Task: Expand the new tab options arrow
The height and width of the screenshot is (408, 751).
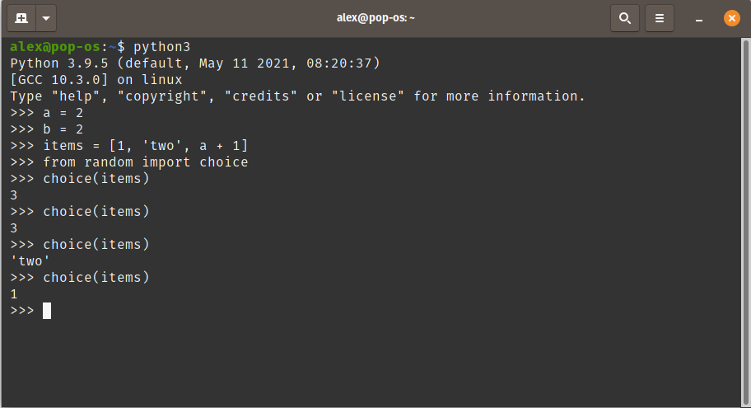Action: pyautogui.click(x=46, y=18)
